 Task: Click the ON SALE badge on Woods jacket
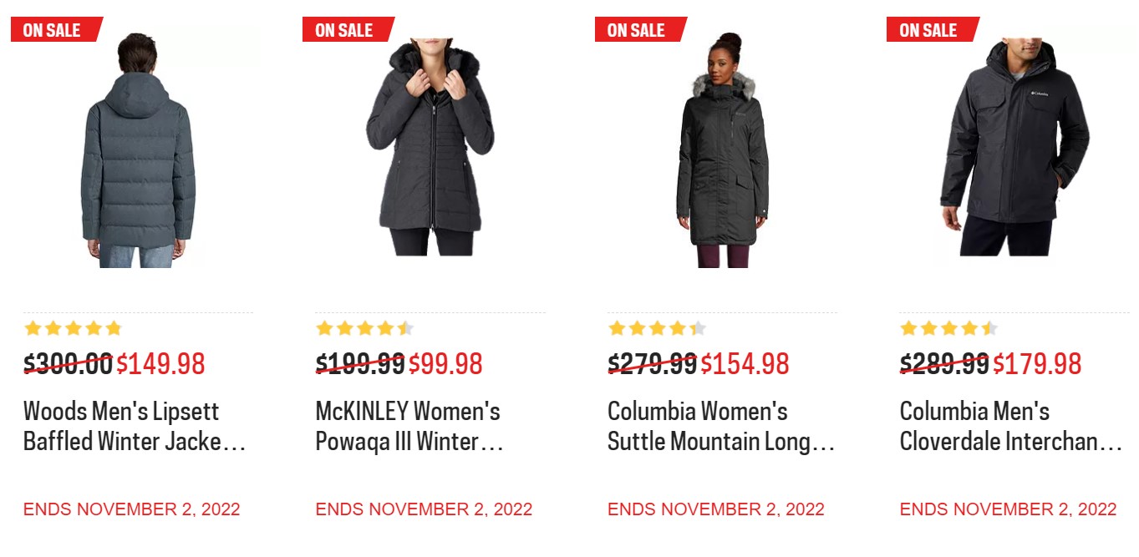click(x=53, y=30)
